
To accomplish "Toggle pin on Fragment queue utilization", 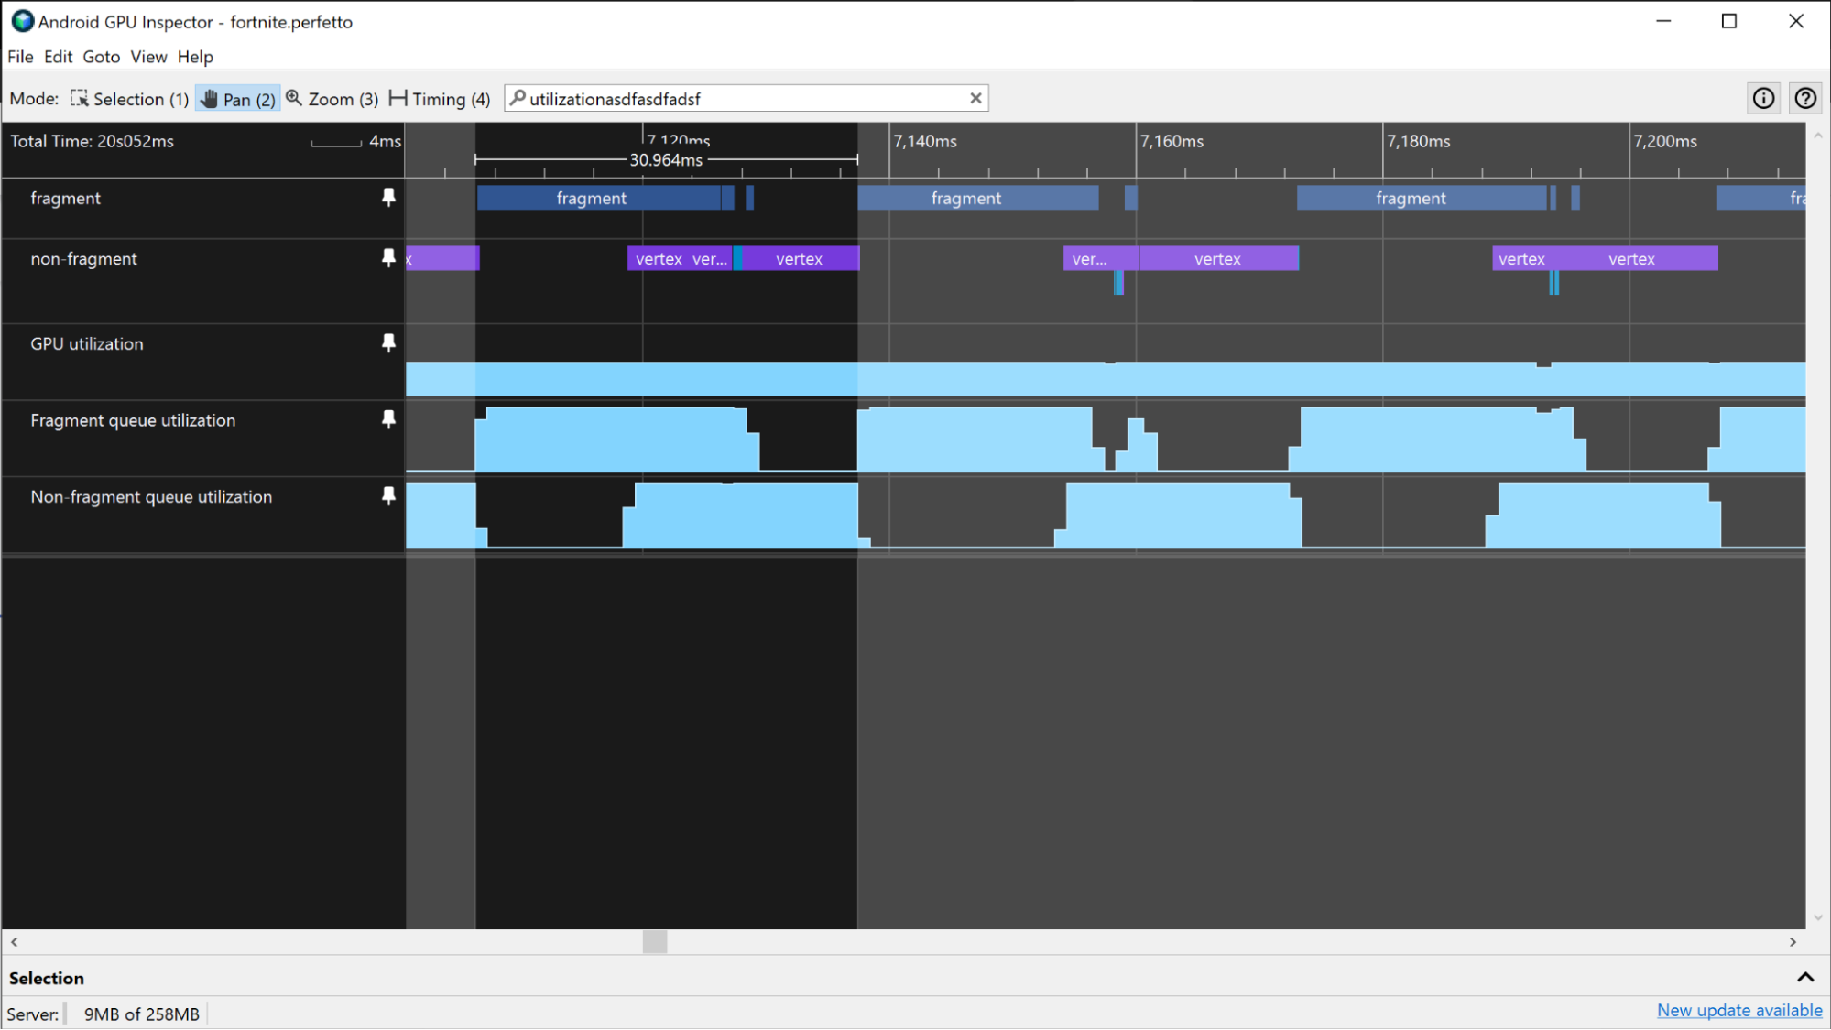I will [x=387, y=420].
